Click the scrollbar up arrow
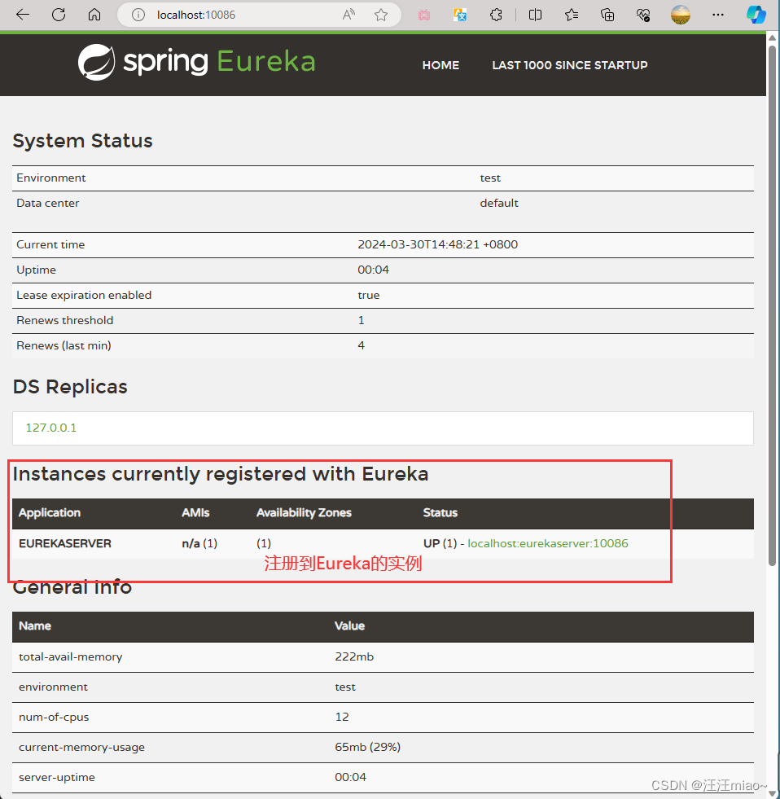 tap(772, 38)
